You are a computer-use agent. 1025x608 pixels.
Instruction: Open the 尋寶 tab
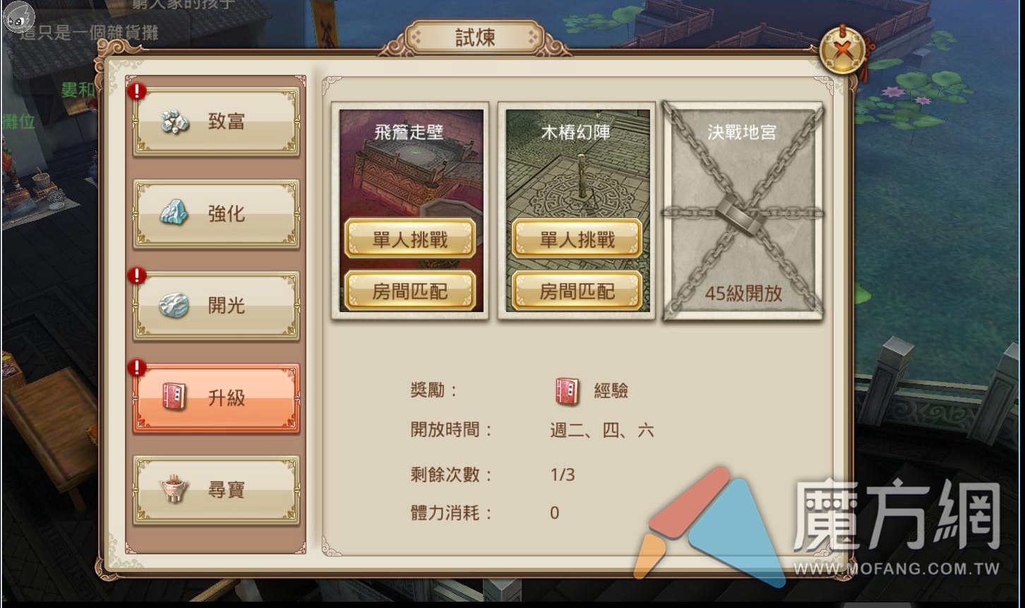216,490
